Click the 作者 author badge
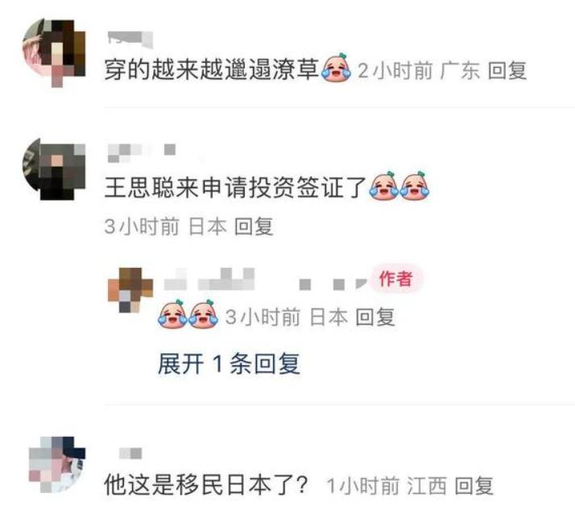This screenshot has height=531, width=575. click(x=395, y=279)
